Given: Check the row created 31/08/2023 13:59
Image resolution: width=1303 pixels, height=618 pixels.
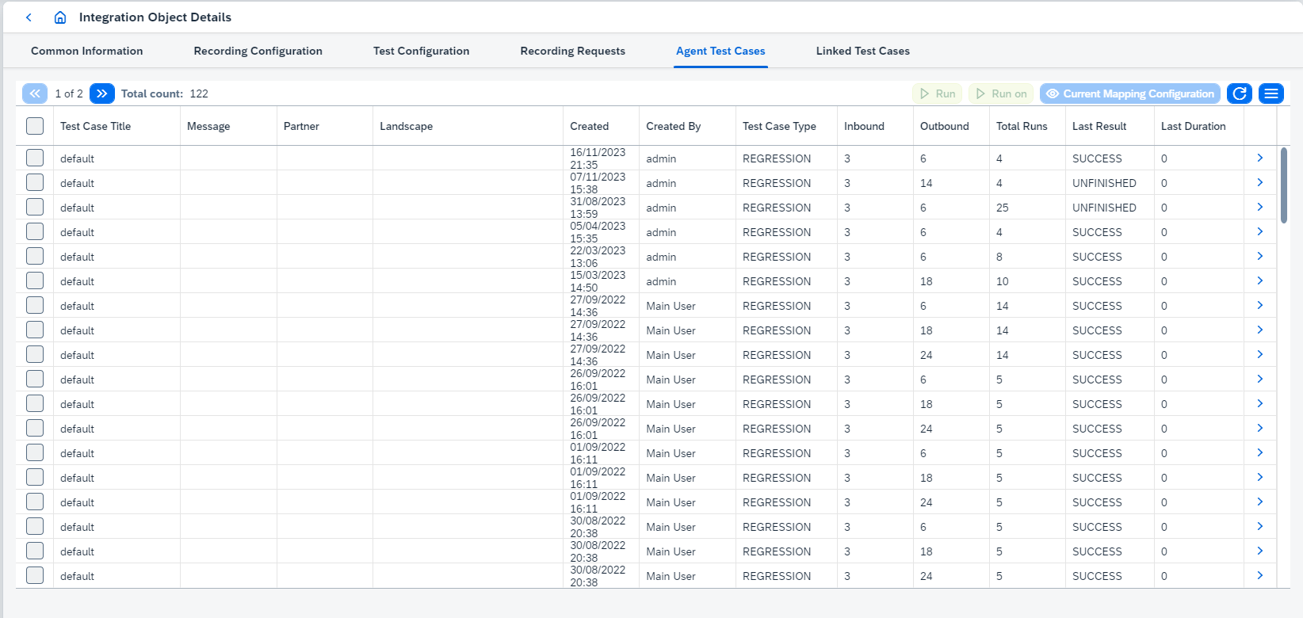Looking at the screenshot, I should (35, 207).
